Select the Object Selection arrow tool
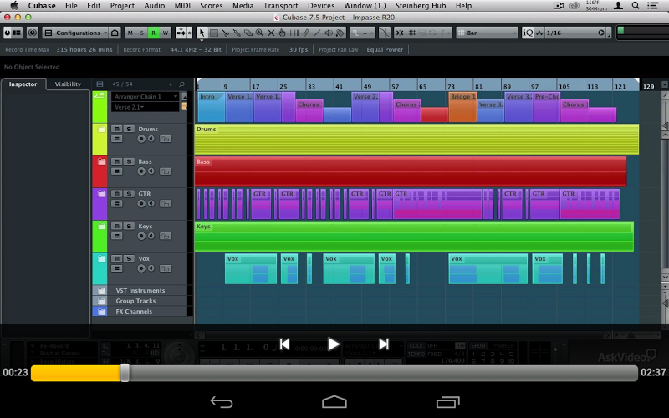The width and height of the screenshot is (669, 418). point(202,33)
